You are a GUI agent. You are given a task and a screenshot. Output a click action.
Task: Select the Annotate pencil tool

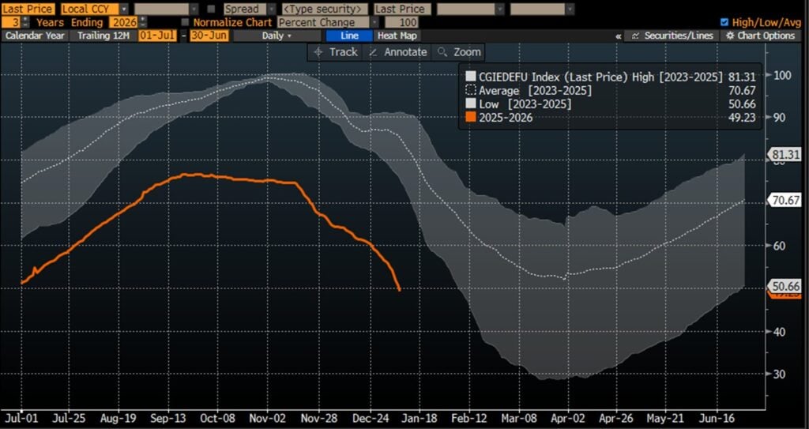coord(398,52)
